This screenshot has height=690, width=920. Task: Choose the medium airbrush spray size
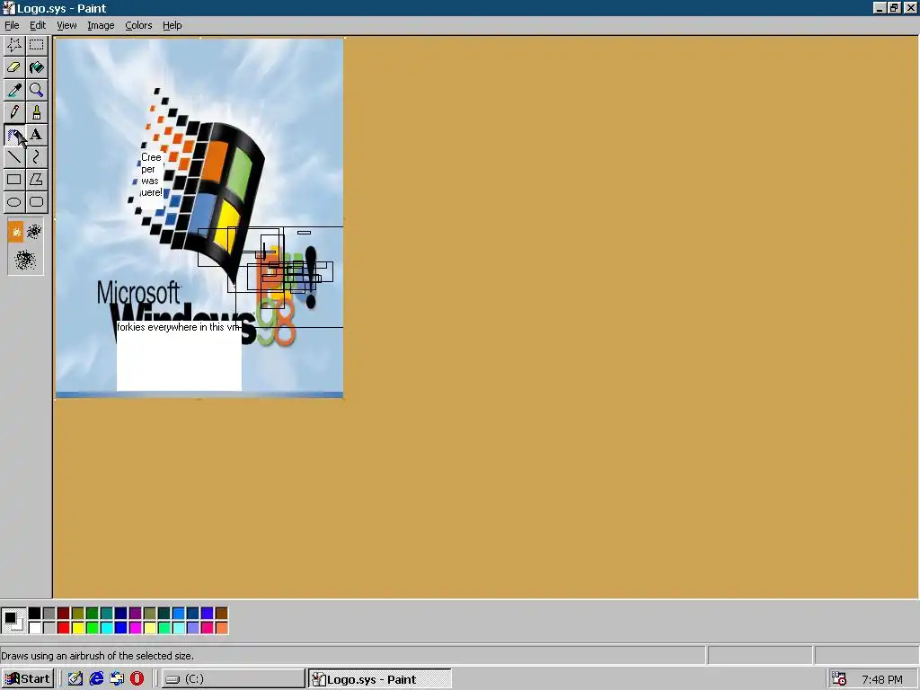coord(34,232)
